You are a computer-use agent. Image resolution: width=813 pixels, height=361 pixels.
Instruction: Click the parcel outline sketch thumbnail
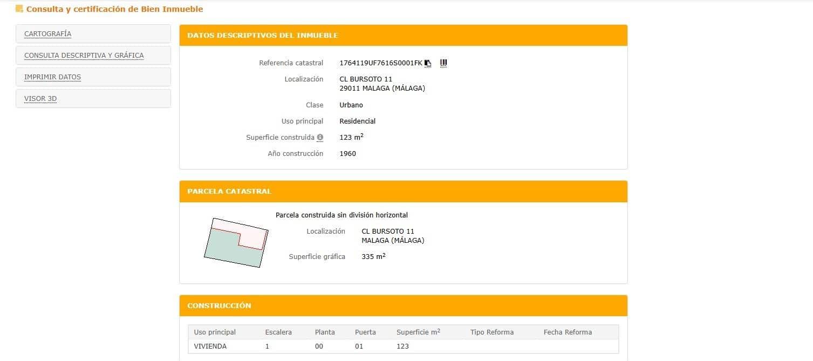(x=236, y=242)
